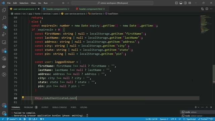Image resolution: width=215 pixels, height=121 pixels.
Task: Click the editor vertical scrollbar thumb
Action: (214, 74)
